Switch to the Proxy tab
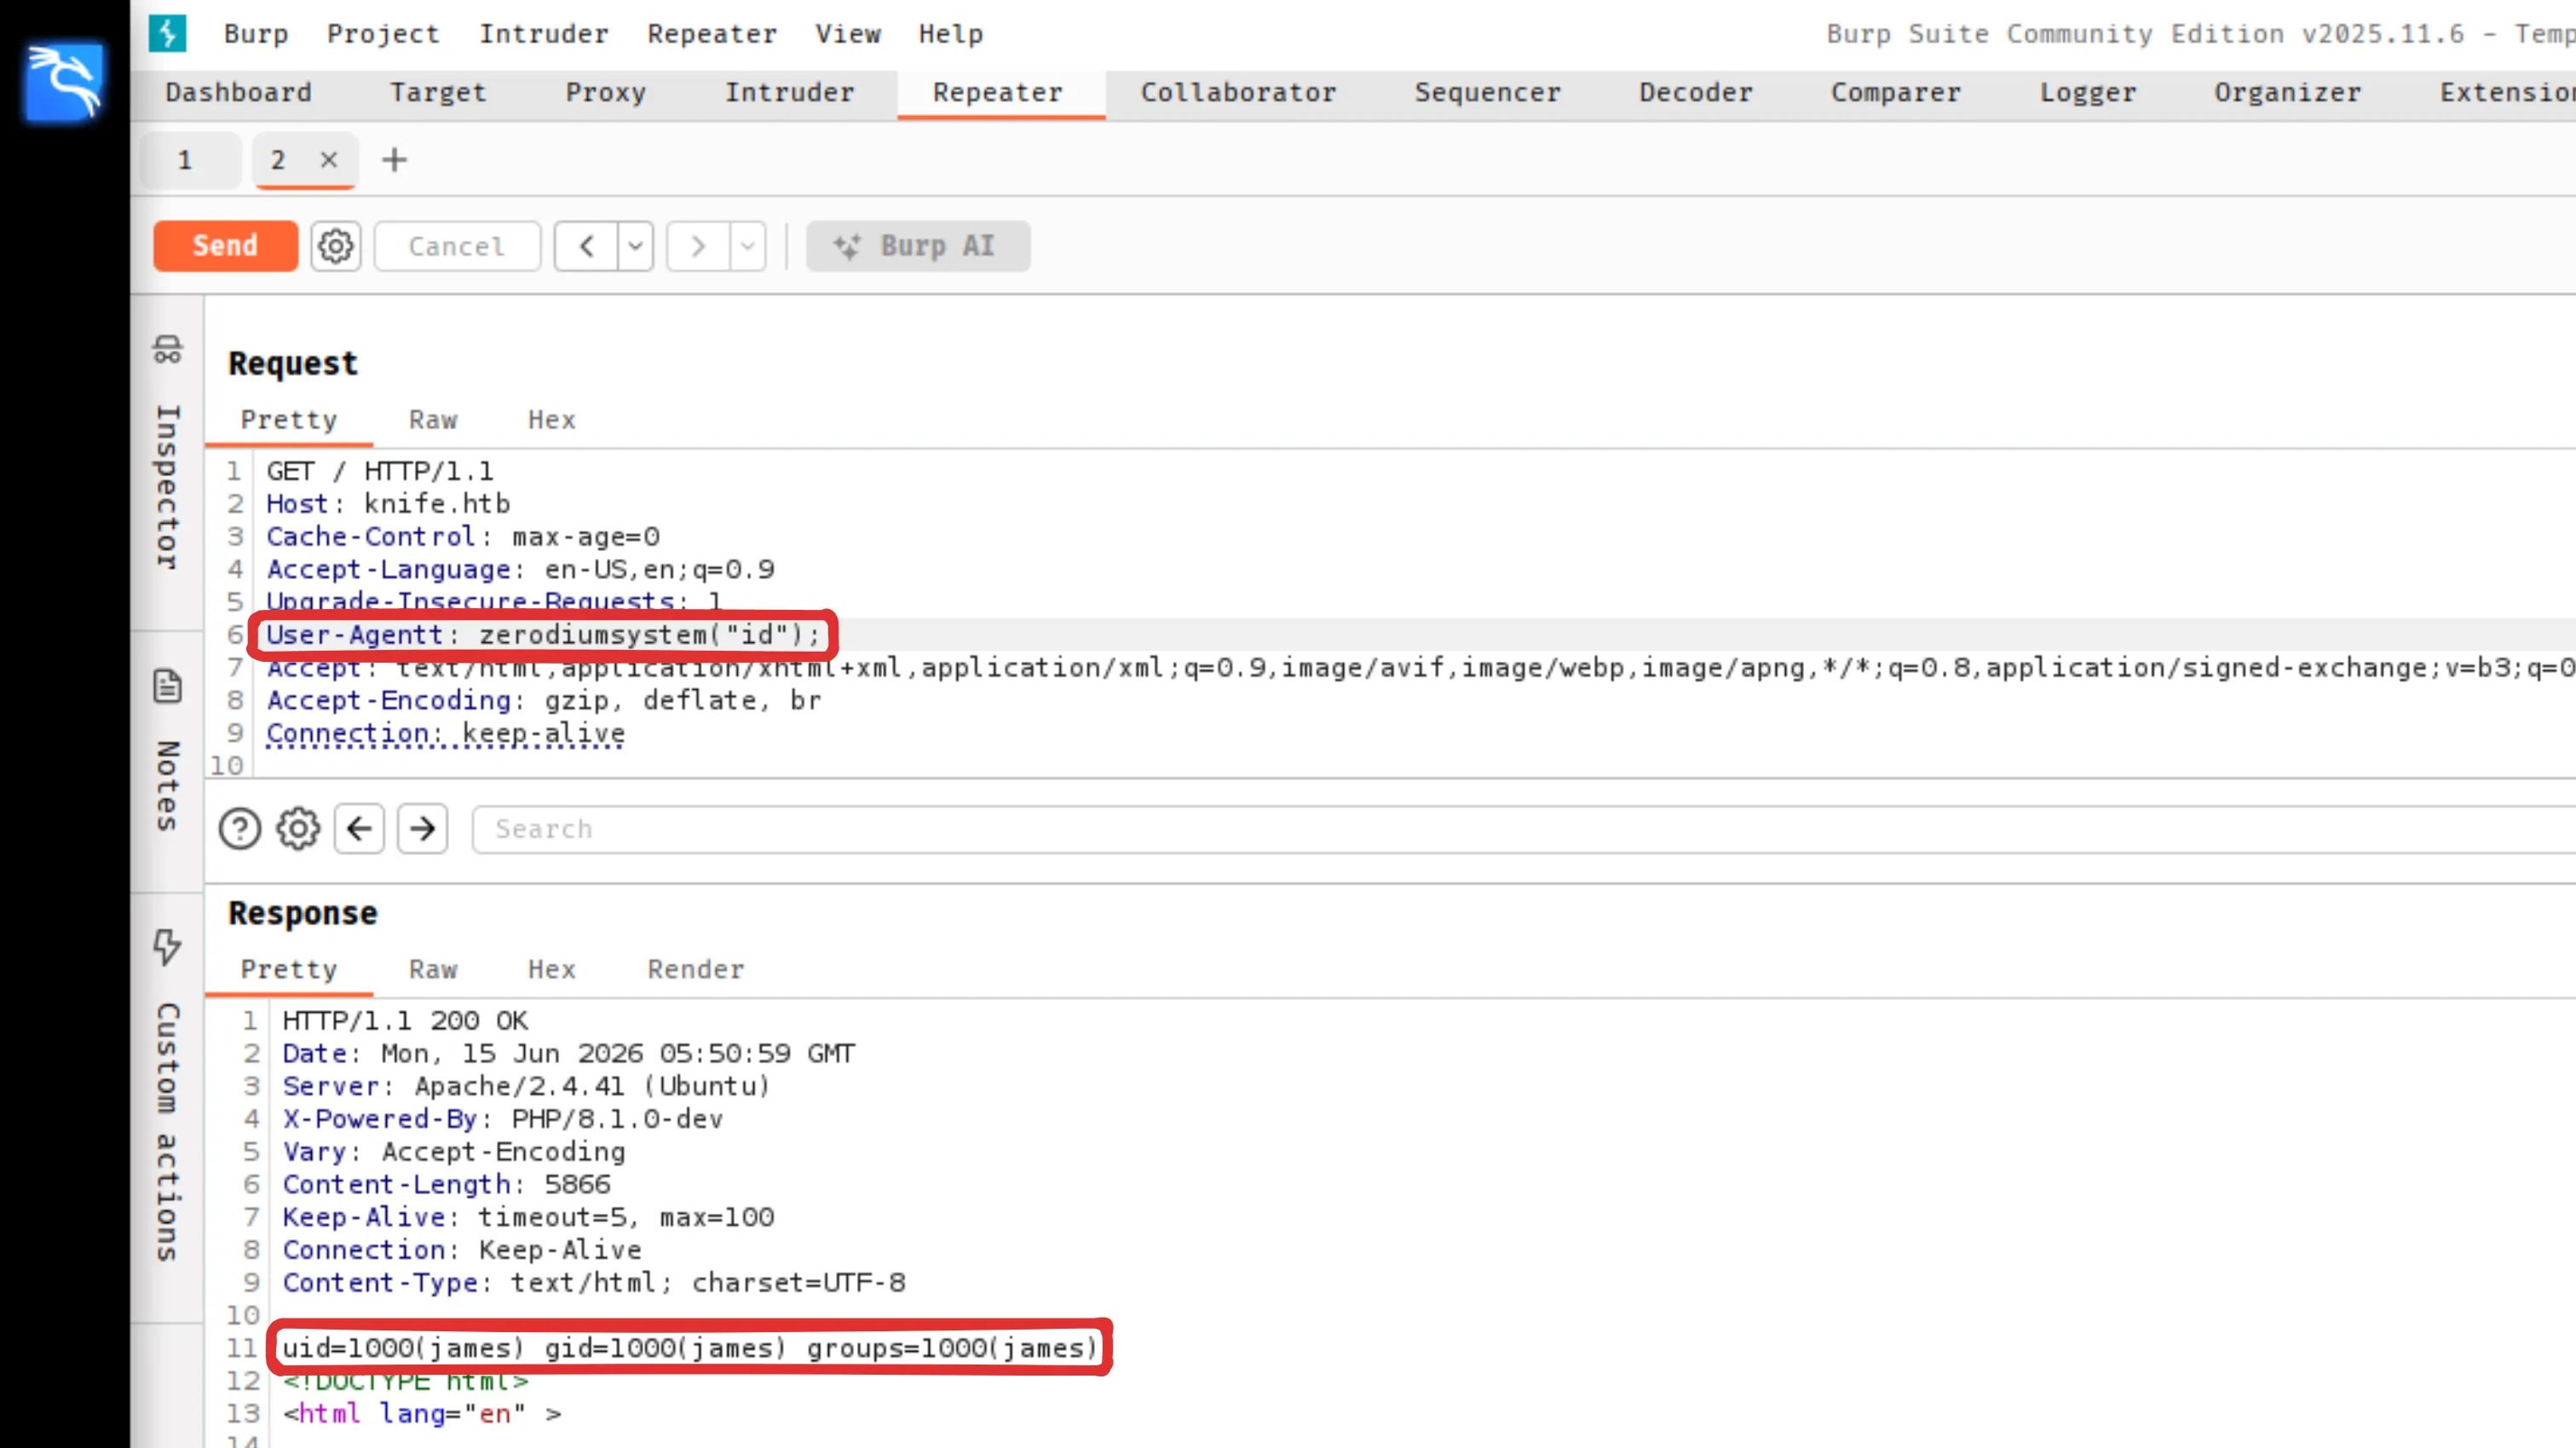 tap(606, 93)
